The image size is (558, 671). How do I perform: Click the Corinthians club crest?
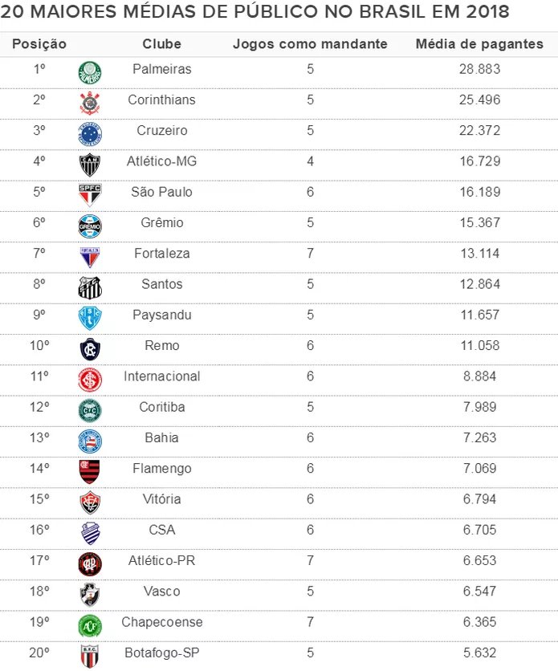click(90, 103)
